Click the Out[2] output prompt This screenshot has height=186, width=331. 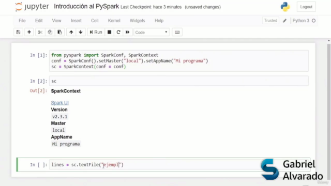pos(39,91)
